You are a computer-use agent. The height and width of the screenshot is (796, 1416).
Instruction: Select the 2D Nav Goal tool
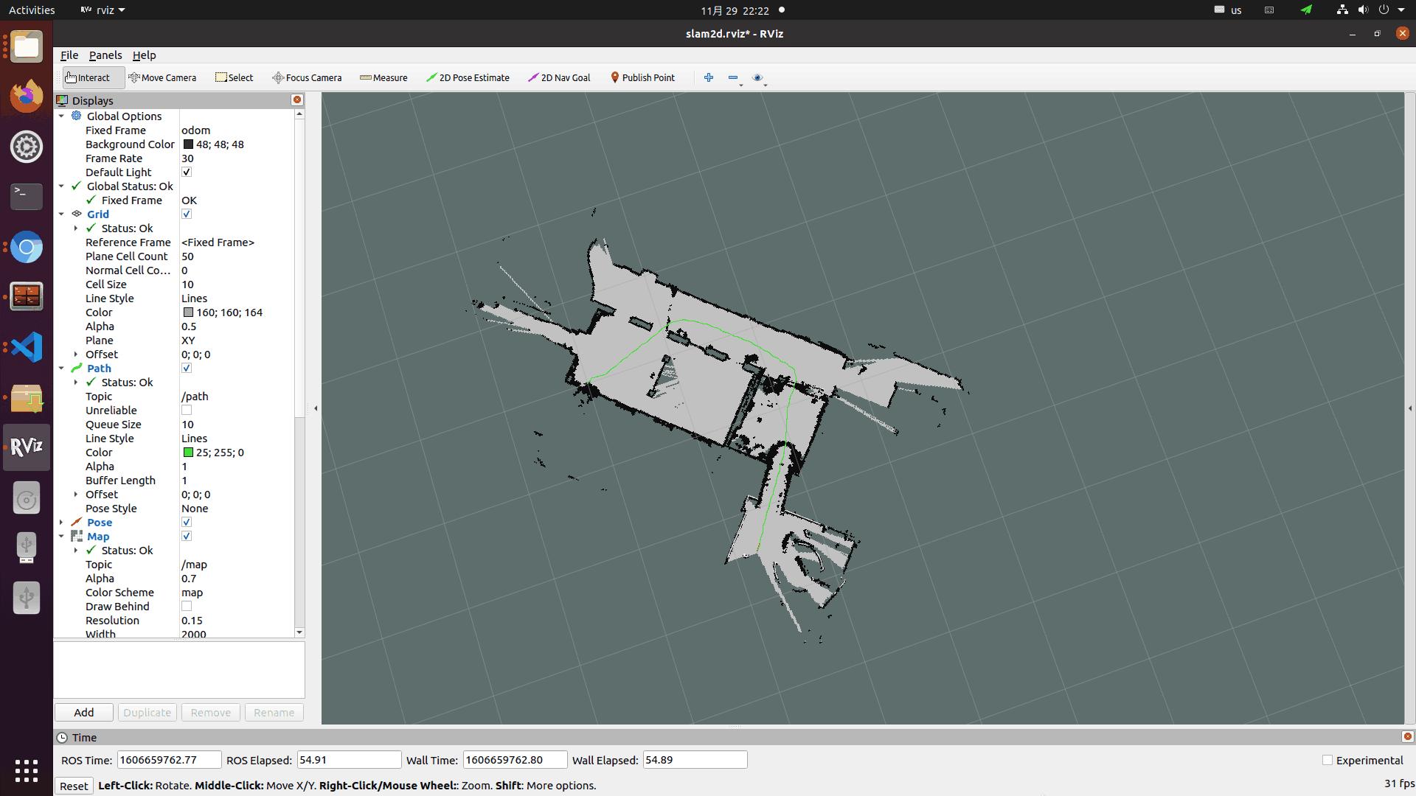pos(559,77)
